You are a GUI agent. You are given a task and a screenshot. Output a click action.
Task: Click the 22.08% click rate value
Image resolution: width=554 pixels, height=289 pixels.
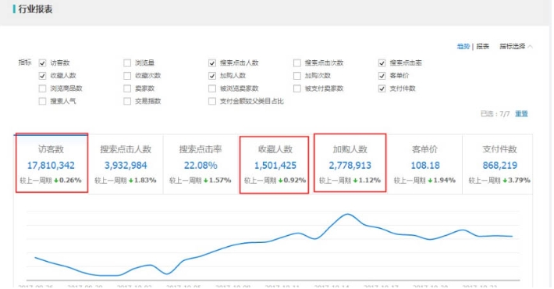tap(201, 165)
